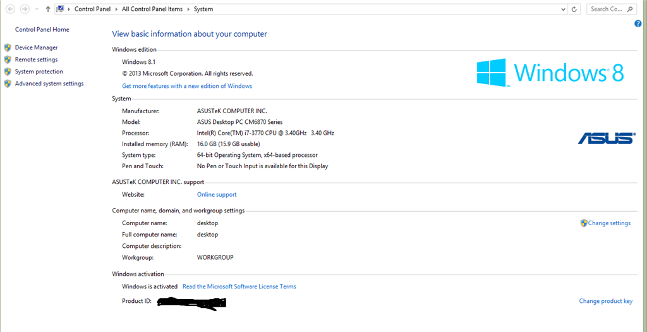This screenshot has height=332, width=647.
Task: Click Get more features with a new edition
Action: [187, 86]
